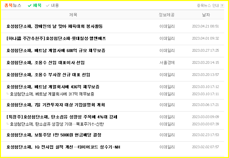Click 이데일리 source in 장애인의 날 row

pos(167,26)
